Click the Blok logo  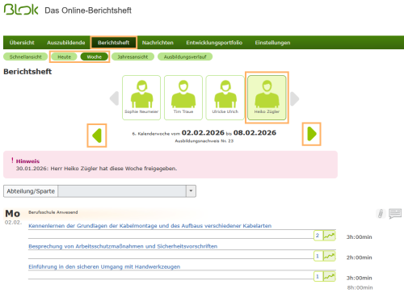point(21,10)
